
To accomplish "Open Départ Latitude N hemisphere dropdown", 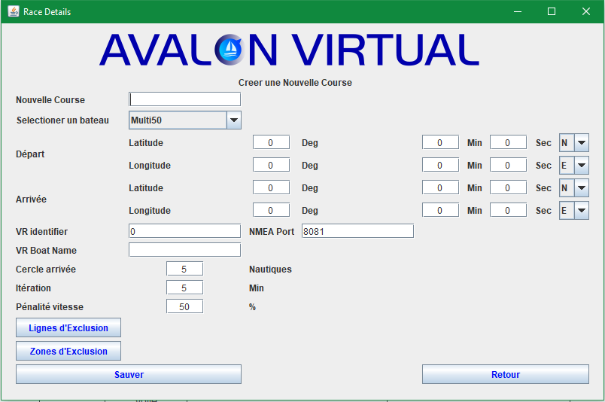I will click(x=574, y=143).
